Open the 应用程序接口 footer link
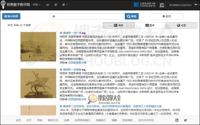The height and width of the screenshot is (125, 200). pyautogui.click(x=82, y=120)
